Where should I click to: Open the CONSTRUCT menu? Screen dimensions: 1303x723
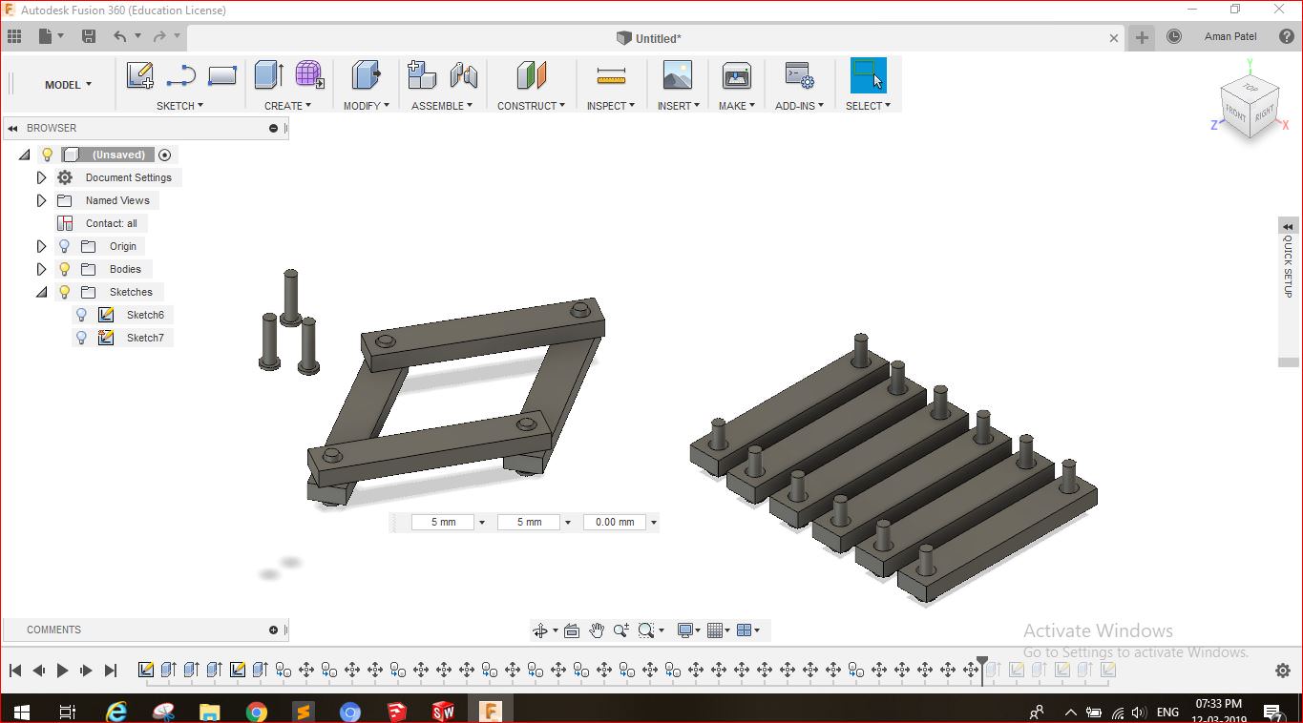(x=531, y=106)
